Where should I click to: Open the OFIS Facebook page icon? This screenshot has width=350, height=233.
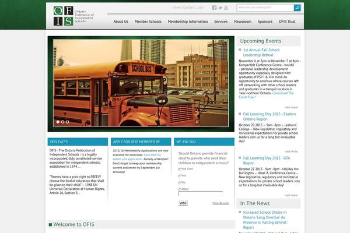pyautogui.click(x=214, y=8)
